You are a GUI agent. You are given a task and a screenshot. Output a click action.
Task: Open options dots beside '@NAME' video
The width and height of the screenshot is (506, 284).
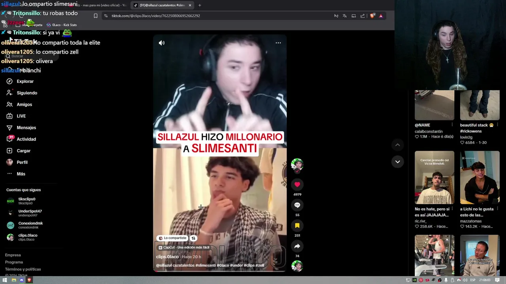[452, 125]
